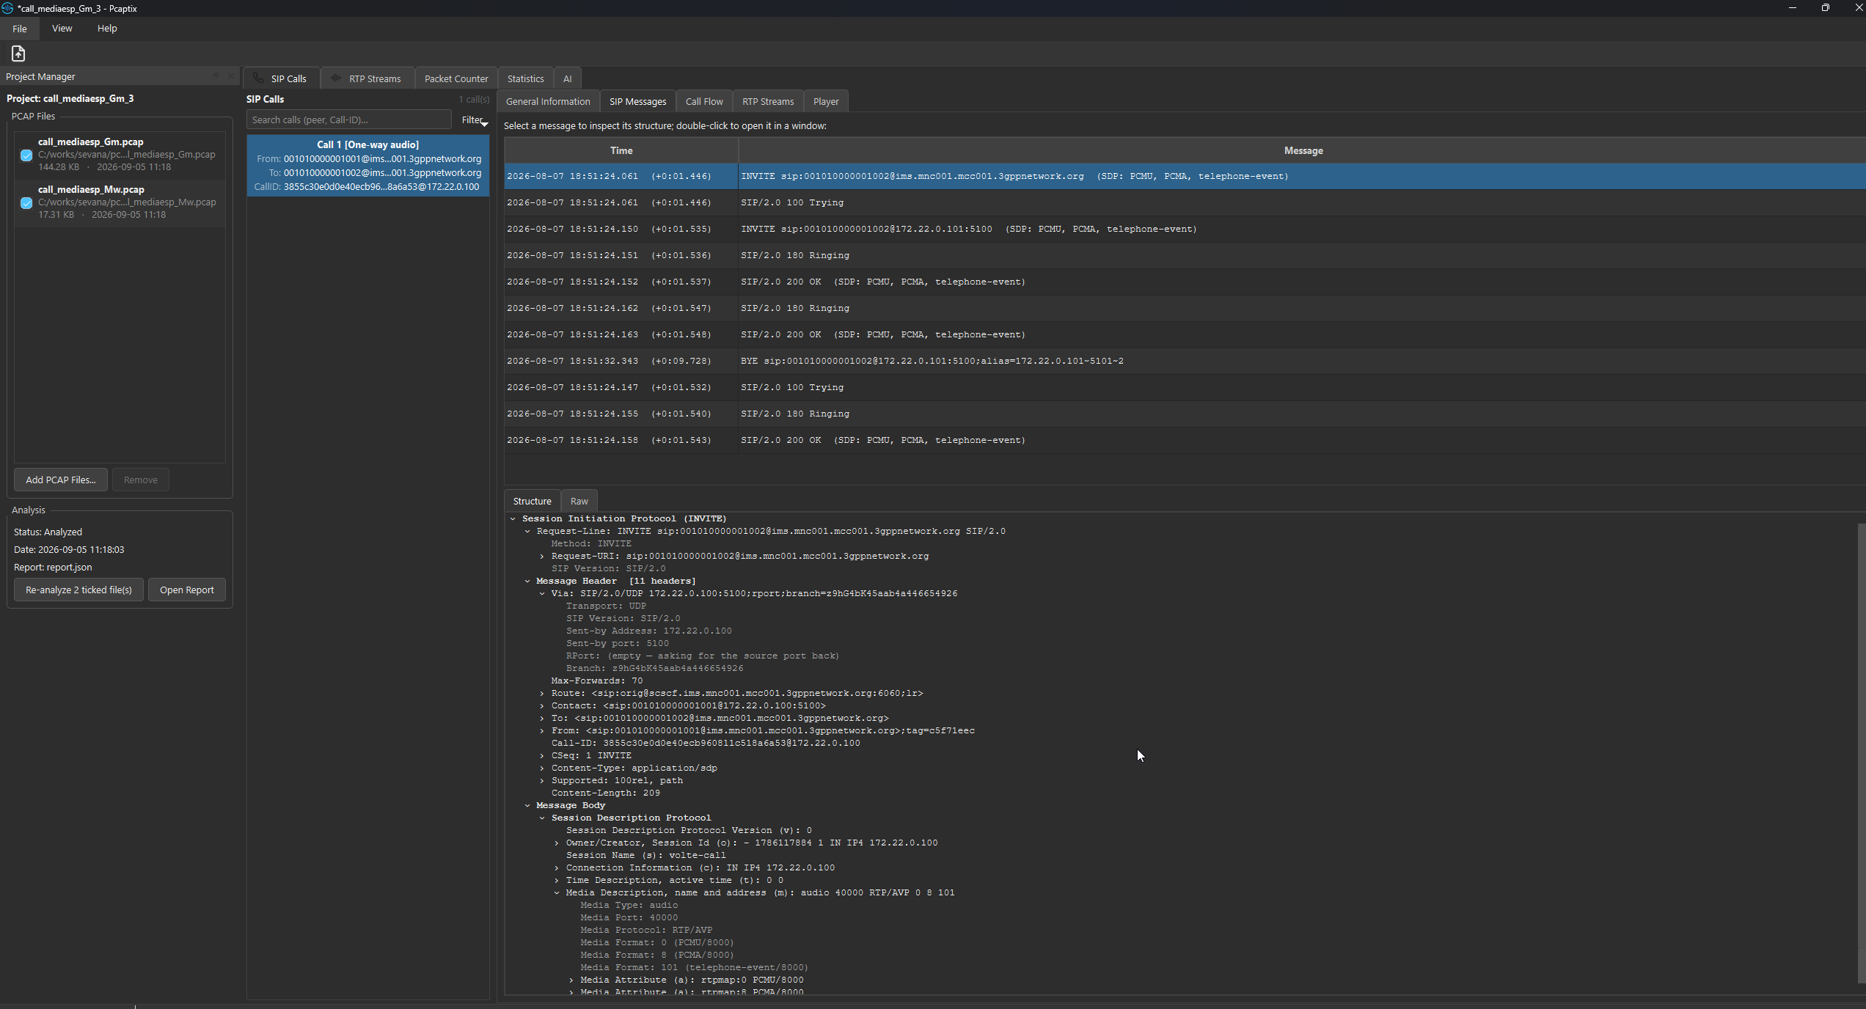Screen dimensions: 1866x1009
Task: Select SIP/2.0 180 Ringing row at 18:51:24.151
Action: click(1185, 256)
